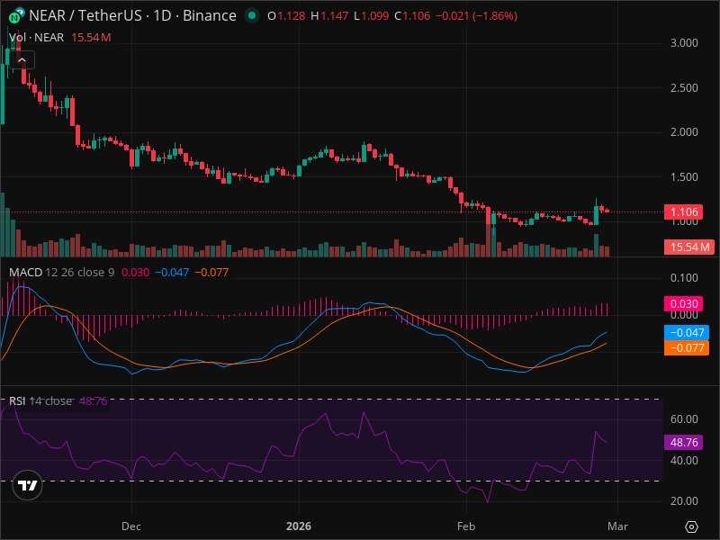720x540 pixels.
Task: Click the volume axis label 15.54 M
Action: pos(689,247)
